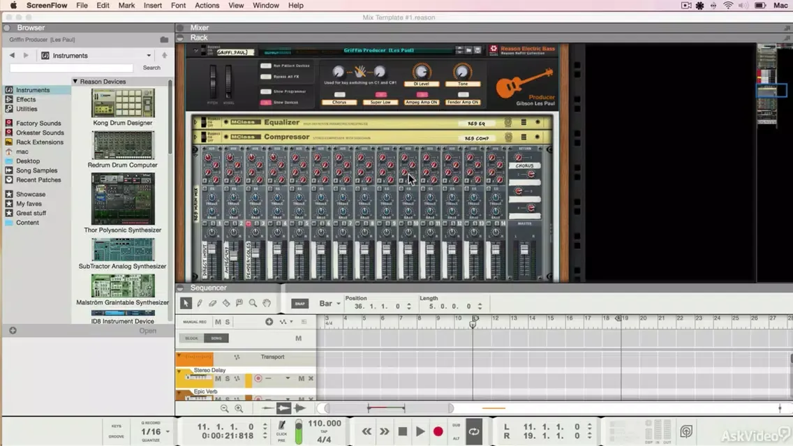Select Effects in browser sidebar
Image resolution: width=793 pixels, height=446 pixels.
point(26,100)
